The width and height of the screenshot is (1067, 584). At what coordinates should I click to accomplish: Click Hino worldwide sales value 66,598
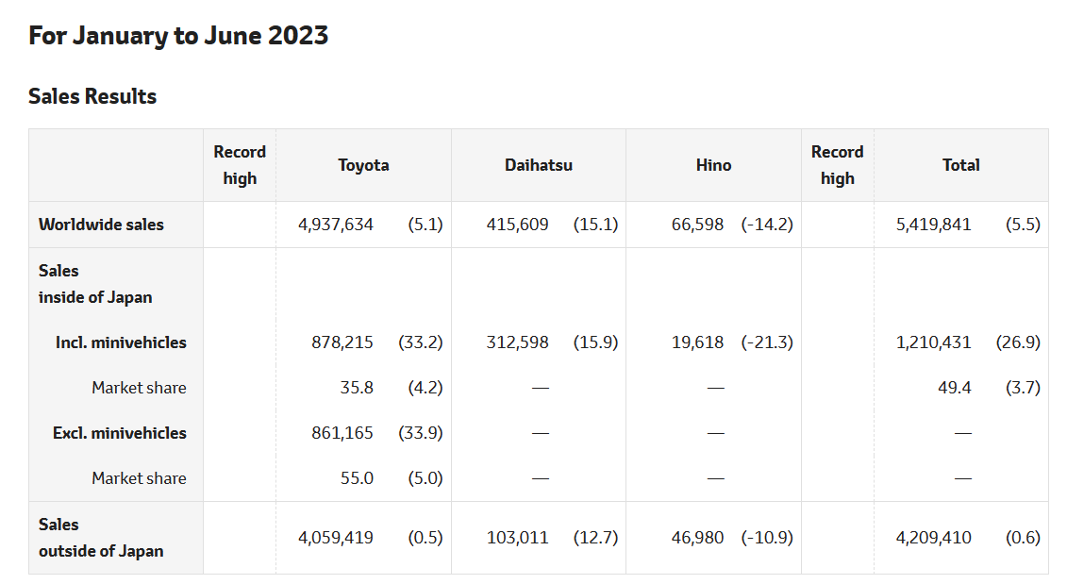click(697, 225)
